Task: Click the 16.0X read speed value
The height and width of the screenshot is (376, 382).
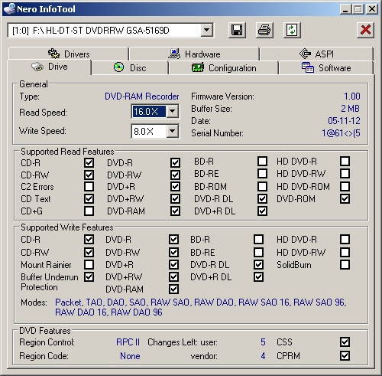Action: pos(149,111)
